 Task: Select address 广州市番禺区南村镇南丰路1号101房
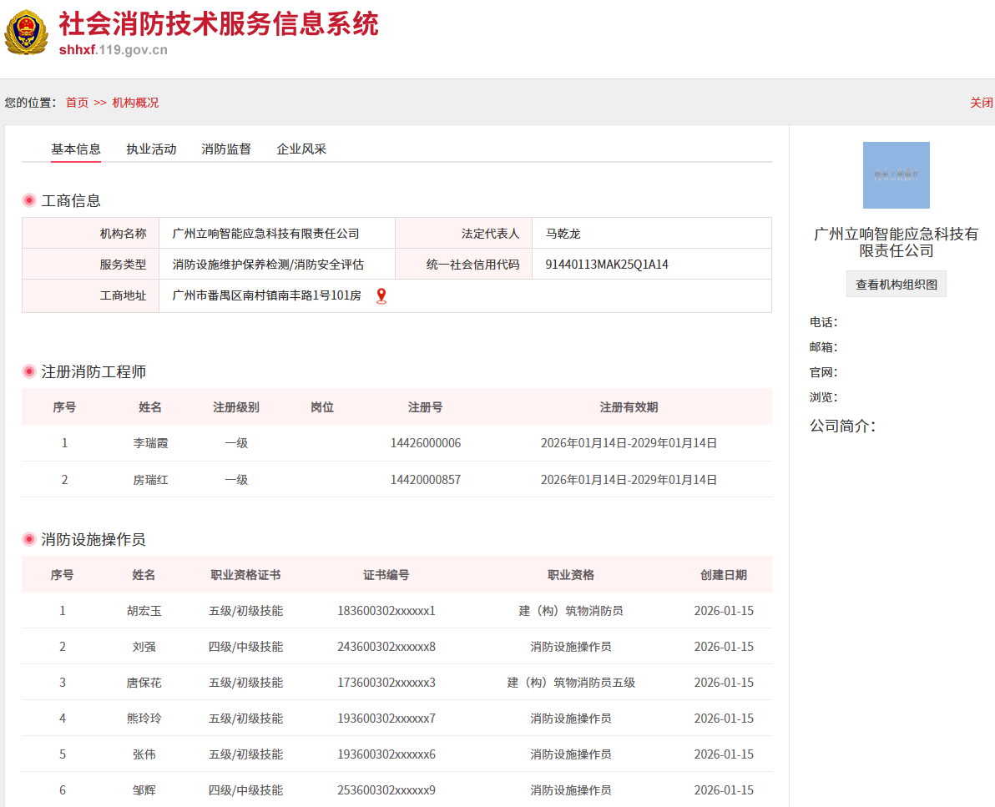coord(266,295)
